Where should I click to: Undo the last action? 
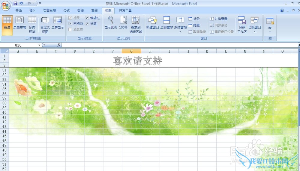(x=21, y=3)
